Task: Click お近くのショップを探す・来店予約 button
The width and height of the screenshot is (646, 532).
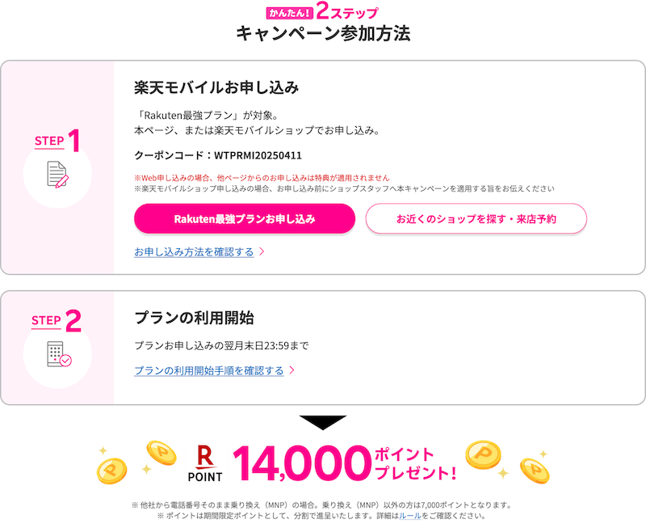Action: [x=476, y=218]
